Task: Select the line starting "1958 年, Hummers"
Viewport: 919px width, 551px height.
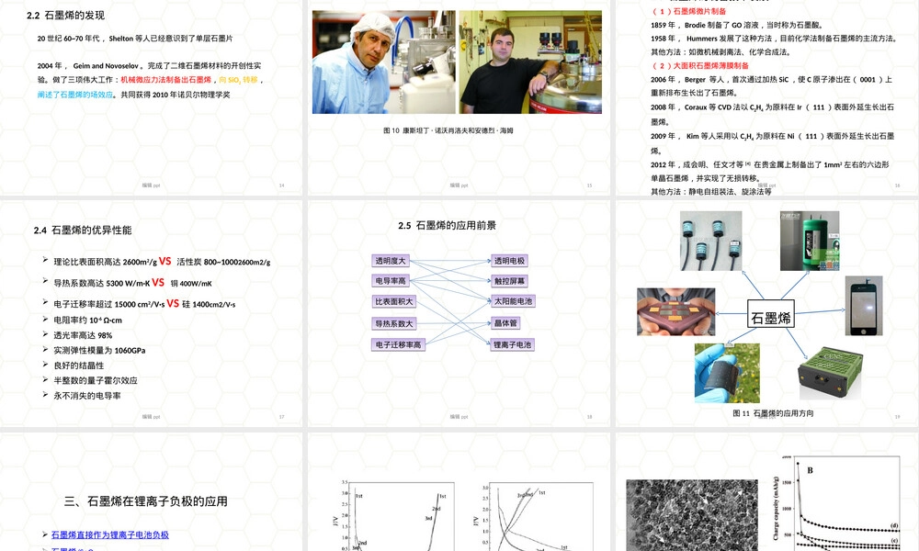Action: pos(774,39)
